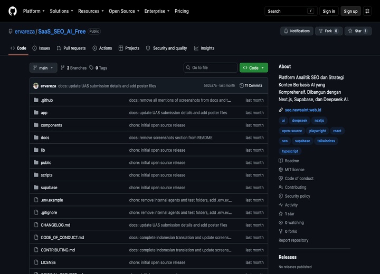Image resolution: width=380 pixels, height=274 pixels.
Task: Select the typescript topic tag
Action: (x=290, y=151)
